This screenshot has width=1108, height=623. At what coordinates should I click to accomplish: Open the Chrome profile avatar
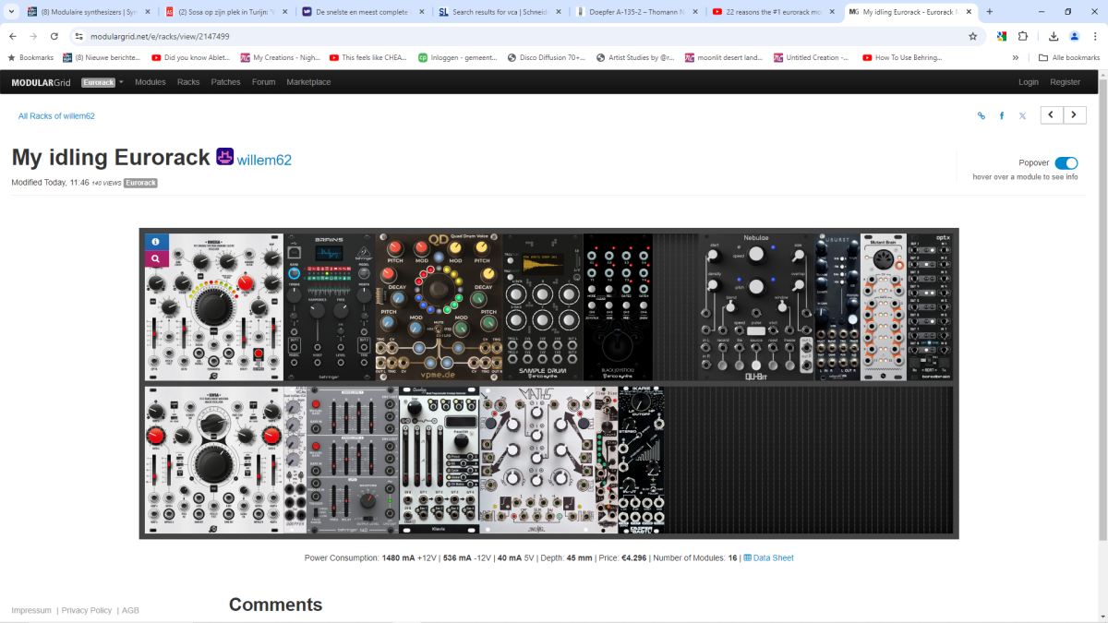click(x=1074, y=36)
